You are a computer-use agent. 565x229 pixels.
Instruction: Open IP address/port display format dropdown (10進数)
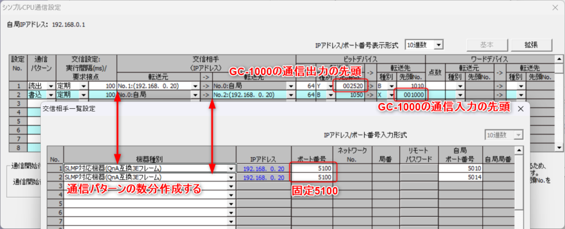tap(438, 45)
